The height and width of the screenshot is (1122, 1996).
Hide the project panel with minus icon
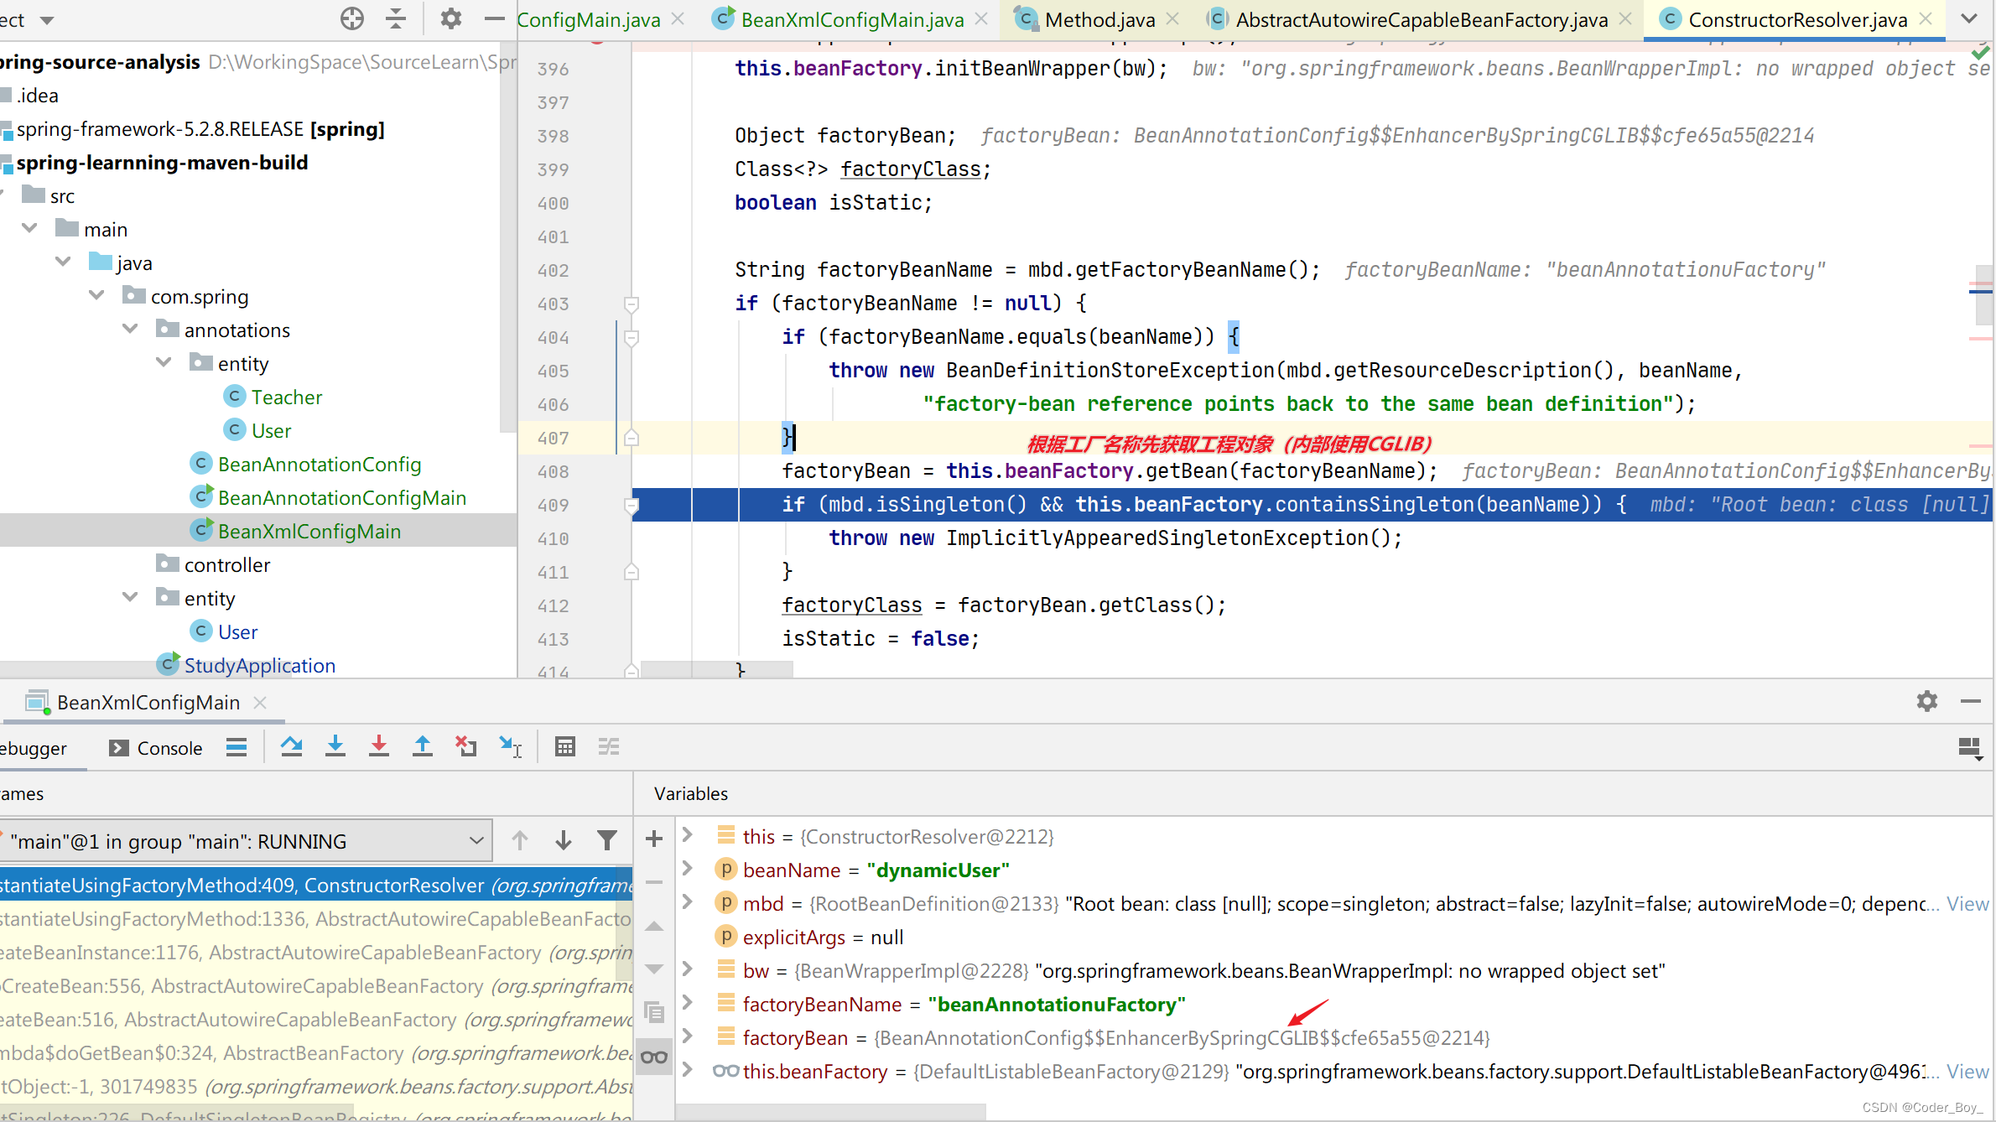click(495, 18)
